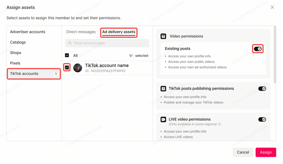The width and height of the screenshot is (283, 164).
Task: Focus the Tiktok account name search field
Action: click(110, 43)
